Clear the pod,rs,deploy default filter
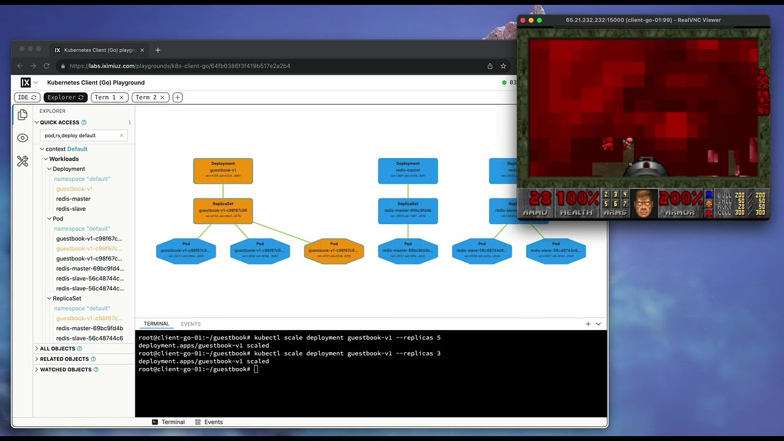Viewport: 784px width, 441px height. click(121, 135)
